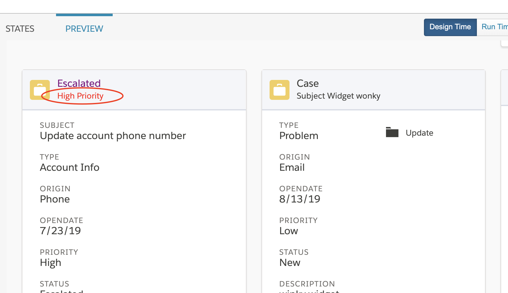Click the Escalated card title

point(79,83)
